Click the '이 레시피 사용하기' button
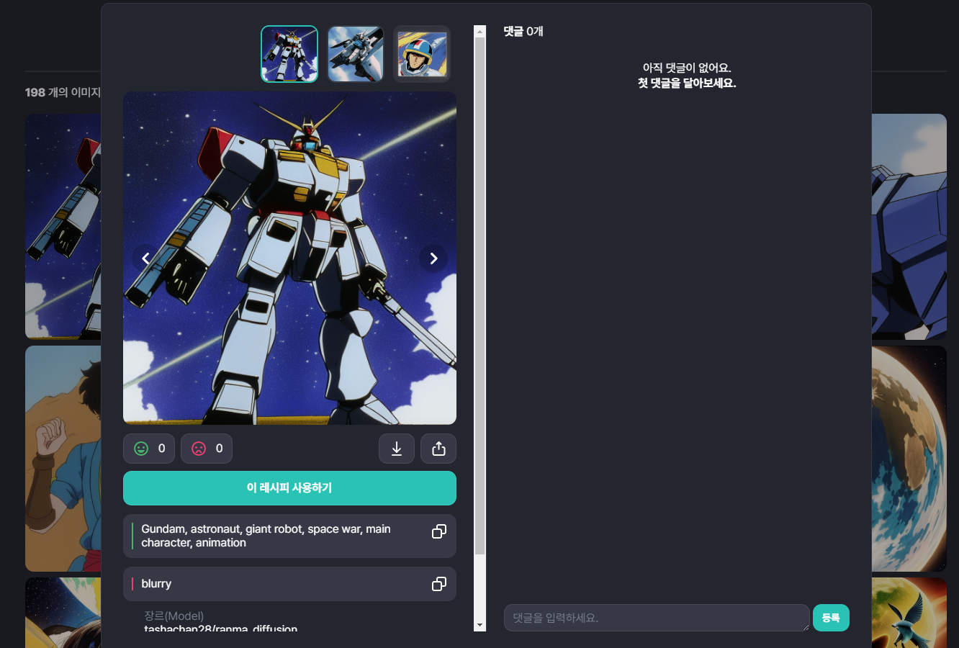The height and width of the screenshot is (648, 959). pos(289,488)
